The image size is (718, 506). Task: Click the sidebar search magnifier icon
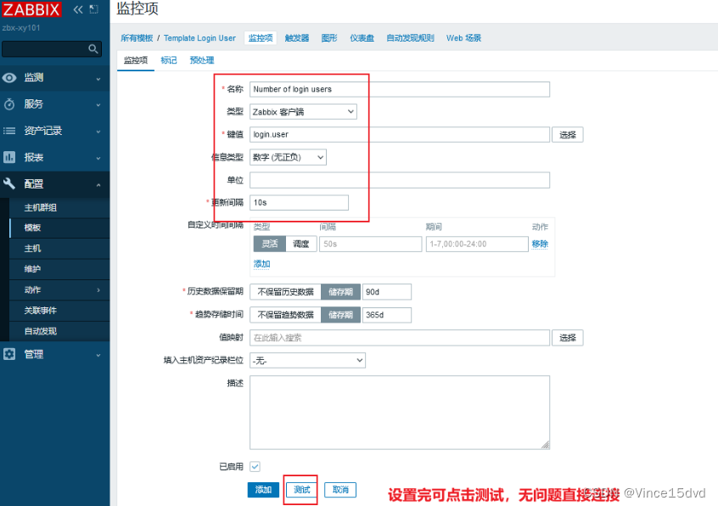[93, 48]
